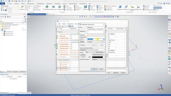
Task: Open the 3D Фрагмент tool
Action: [108, 10]
